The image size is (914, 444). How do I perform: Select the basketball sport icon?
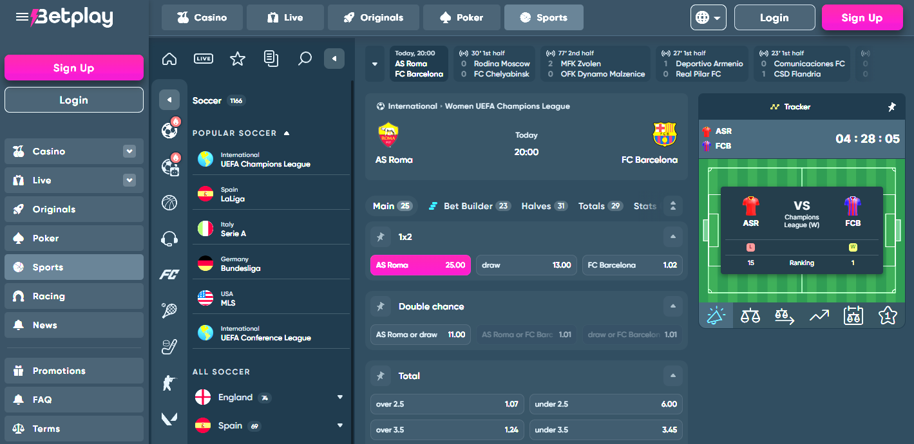[x=169, y=203]
